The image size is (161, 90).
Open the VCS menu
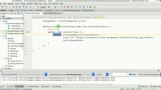coord(50,3)
